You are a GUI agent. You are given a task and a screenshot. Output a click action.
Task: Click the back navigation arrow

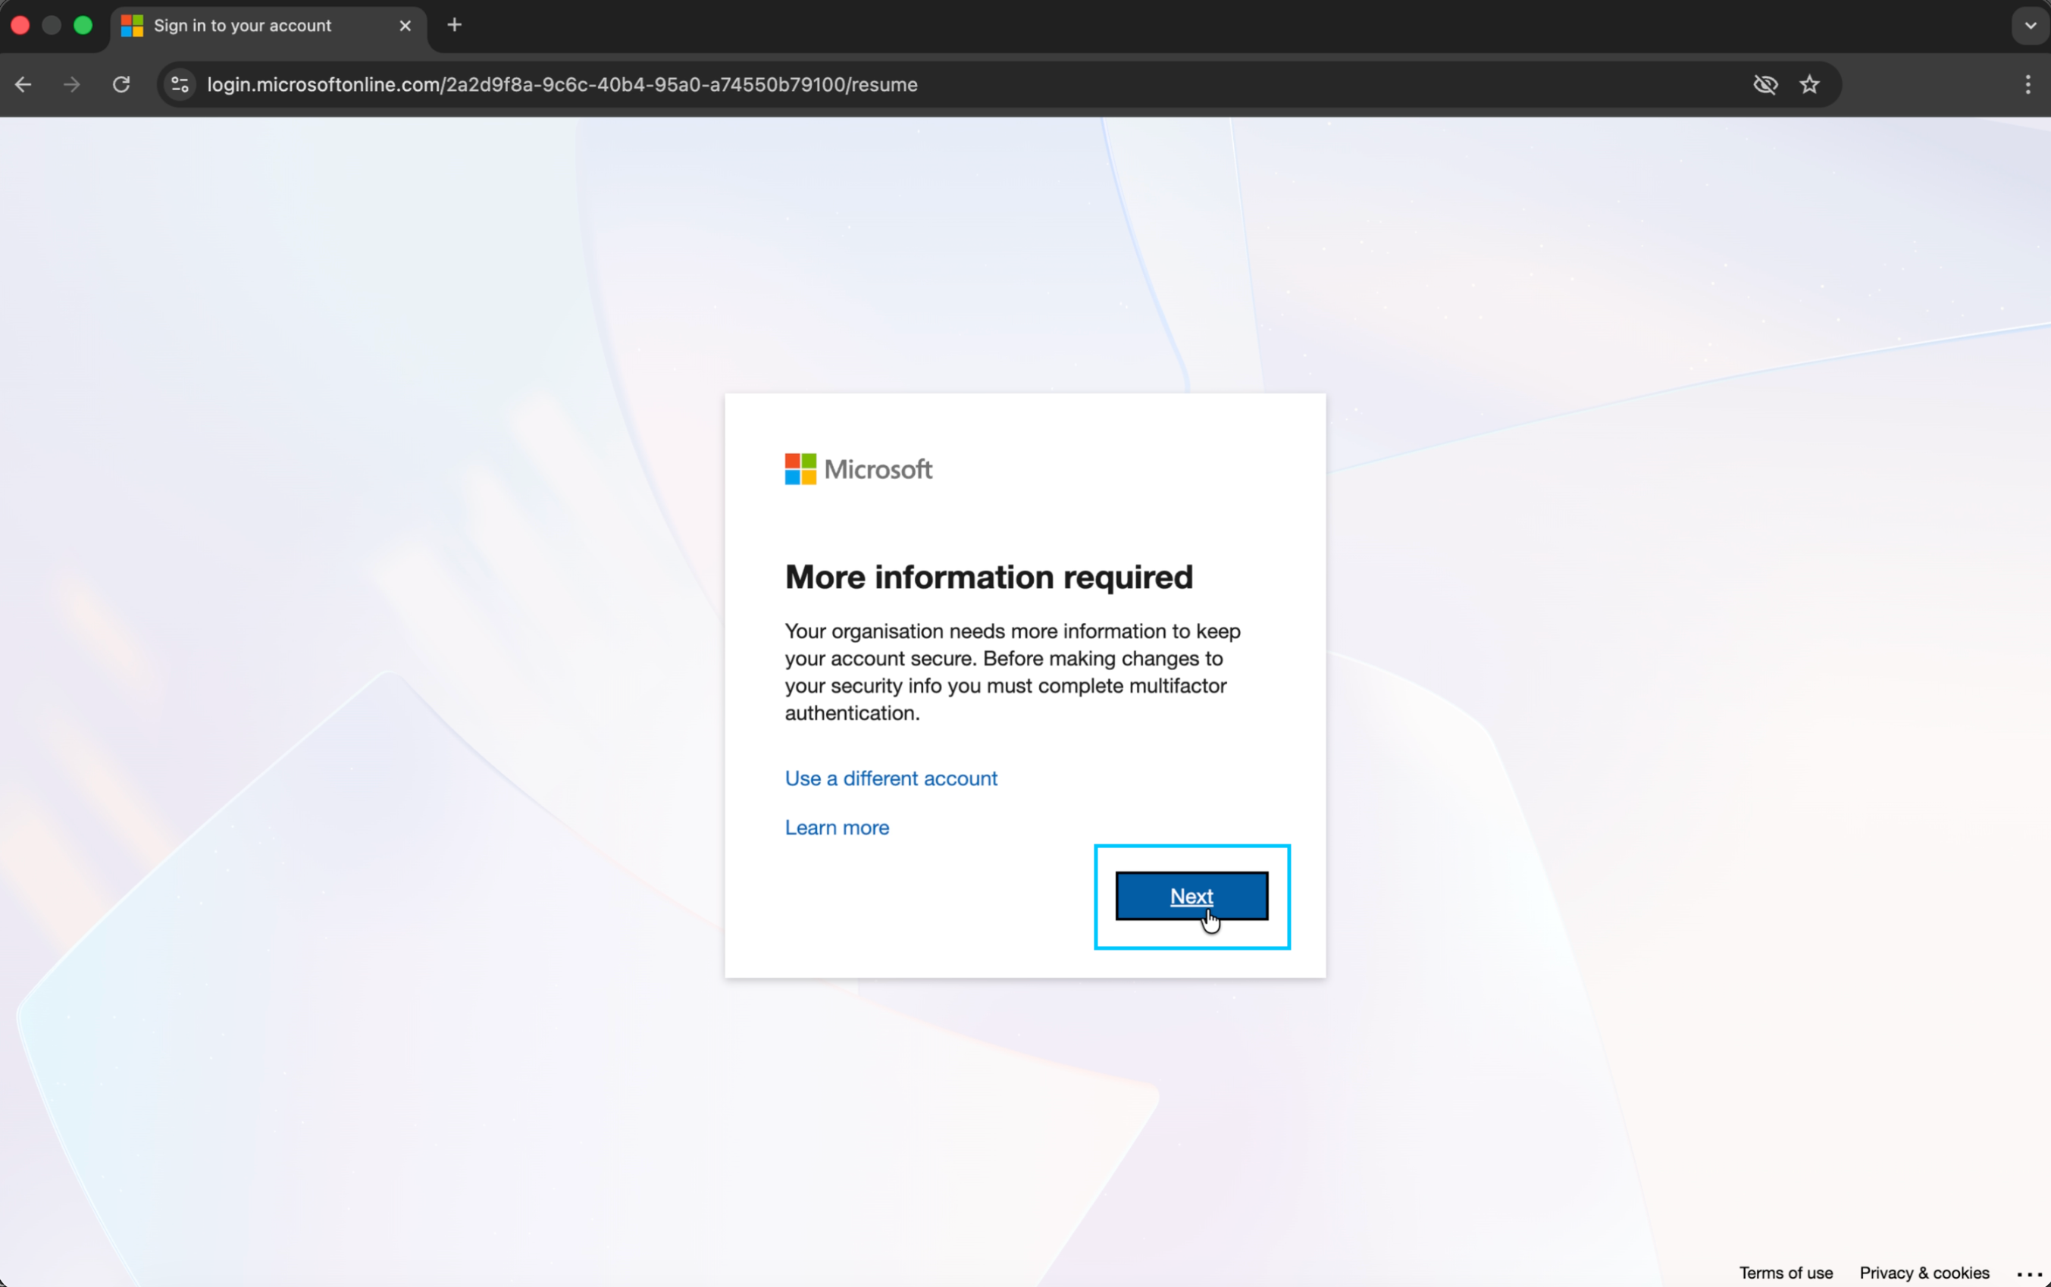pos(23,83)
